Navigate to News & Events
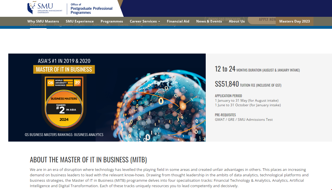 point(209,21)
